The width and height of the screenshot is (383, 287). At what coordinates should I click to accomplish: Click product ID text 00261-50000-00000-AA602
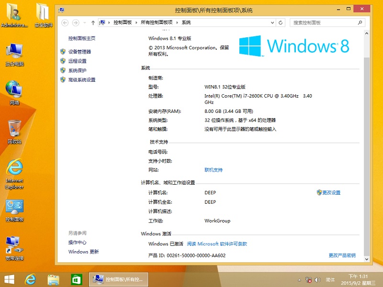pos(196,255)
